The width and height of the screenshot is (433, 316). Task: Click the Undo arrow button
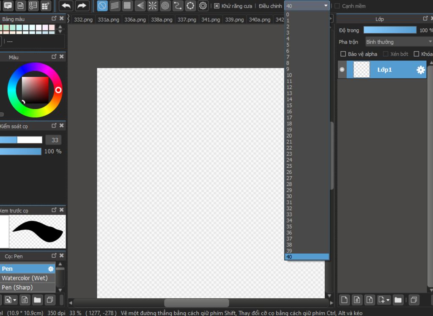(66, 5)
